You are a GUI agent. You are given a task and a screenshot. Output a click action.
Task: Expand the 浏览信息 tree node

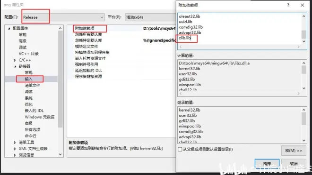pos(15,155)
